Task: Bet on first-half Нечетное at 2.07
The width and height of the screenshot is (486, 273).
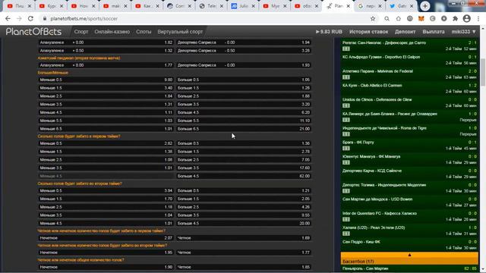Action: pyautogui.click(x=106, y=238)
